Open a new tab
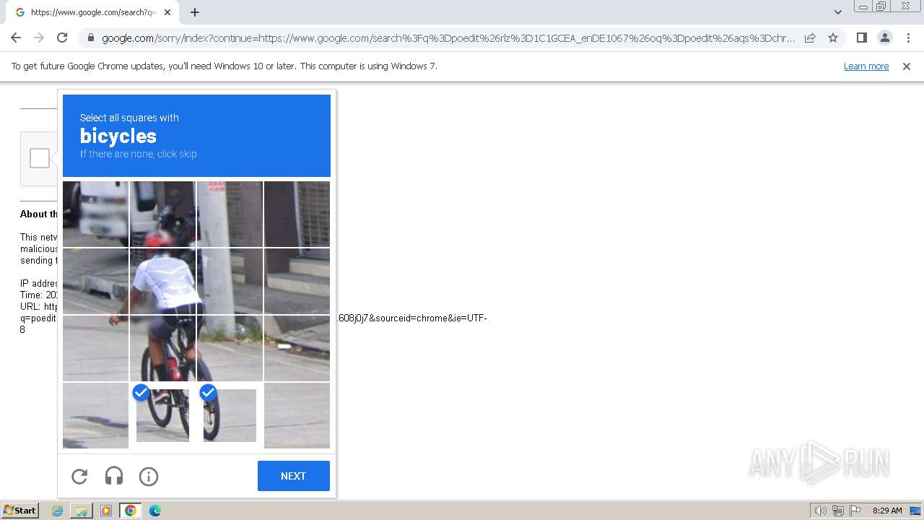 pyautogui.click(x=195, y=12)
